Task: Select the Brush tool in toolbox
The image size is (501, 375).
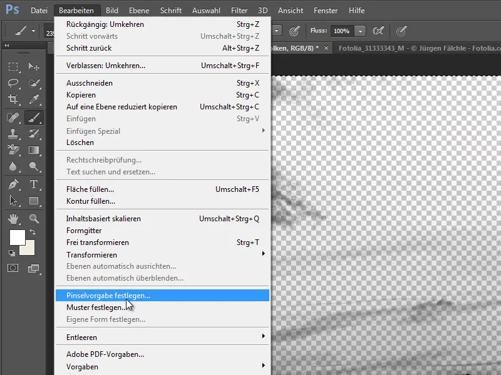Action: (x=34, y=117)
